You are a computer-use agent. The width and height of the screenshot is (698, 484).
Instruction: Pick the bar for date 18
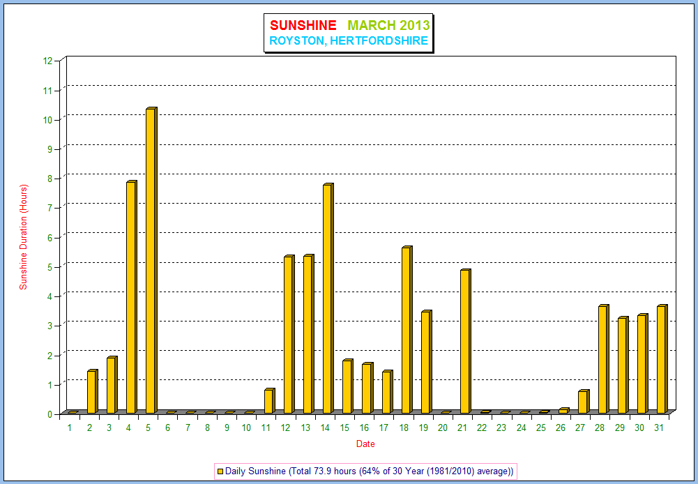[x=407, y=330]
